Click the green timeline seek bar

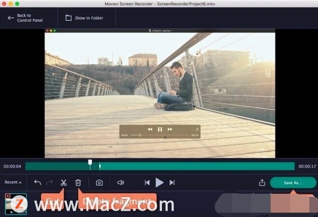160,166
